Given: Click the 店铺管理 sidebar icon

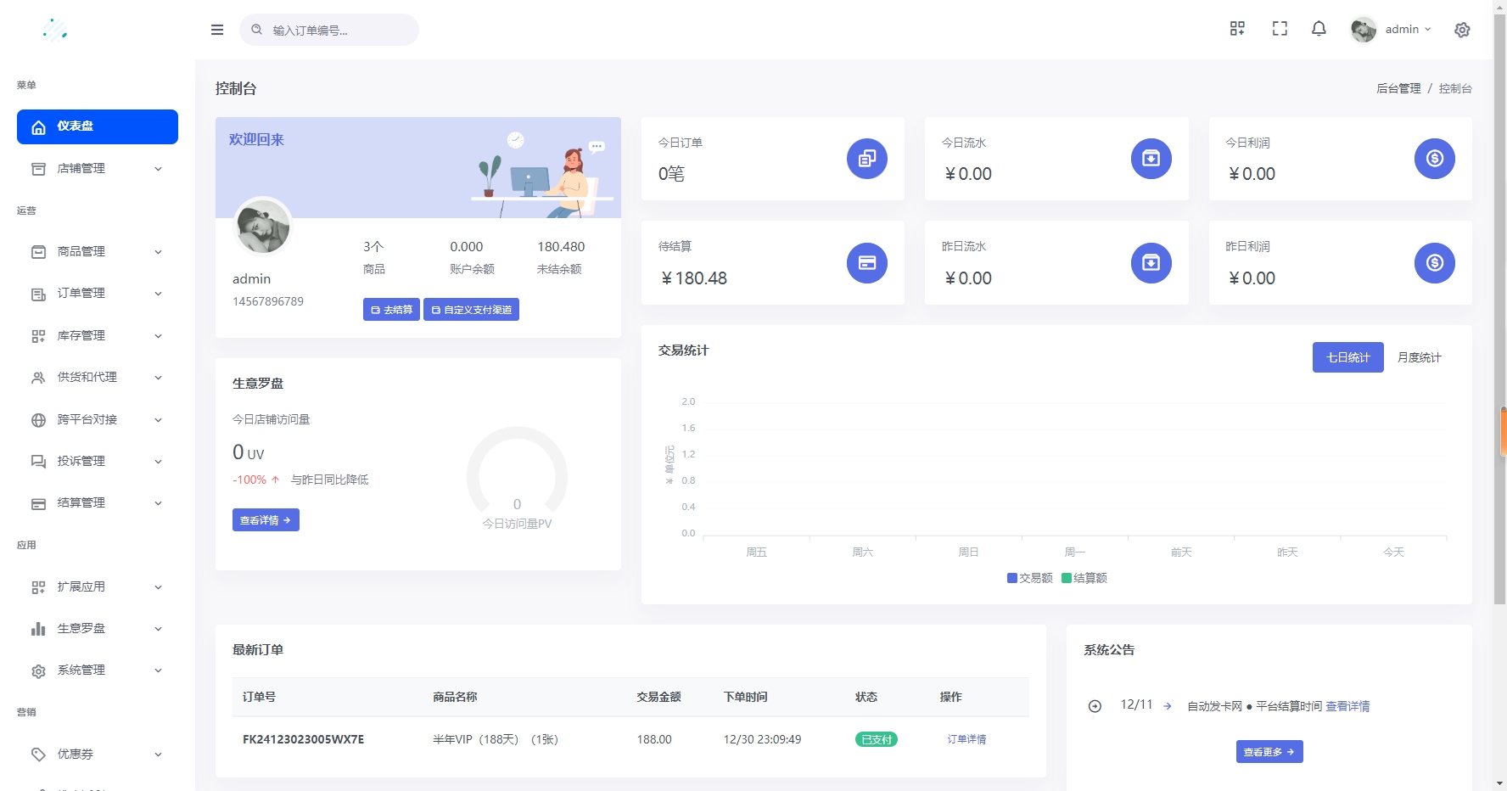Looking at the screenshot, I should coord(38,169).
